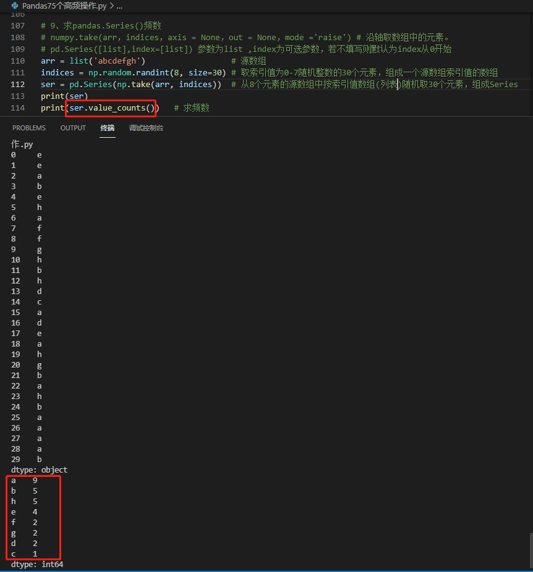
Task: Click line number 112 in gutter
Action: click(17, 84)
